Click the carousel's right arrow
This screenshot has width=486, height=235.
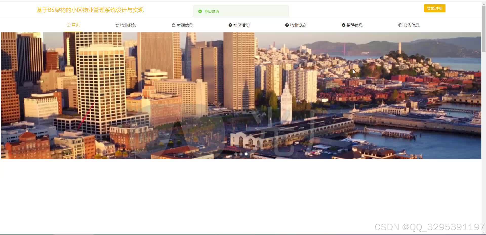[x=473, y=95]
